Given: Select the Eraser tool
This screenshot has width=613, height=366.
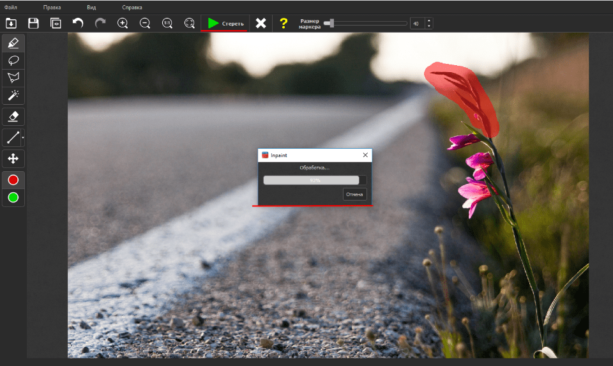Looking at the screenshot, I should pyautogui.click(x=13, y=116).
